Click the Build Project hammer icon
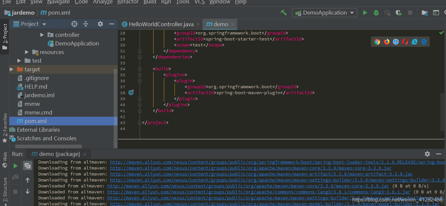446x206 pixels. [x=283, y=13]
